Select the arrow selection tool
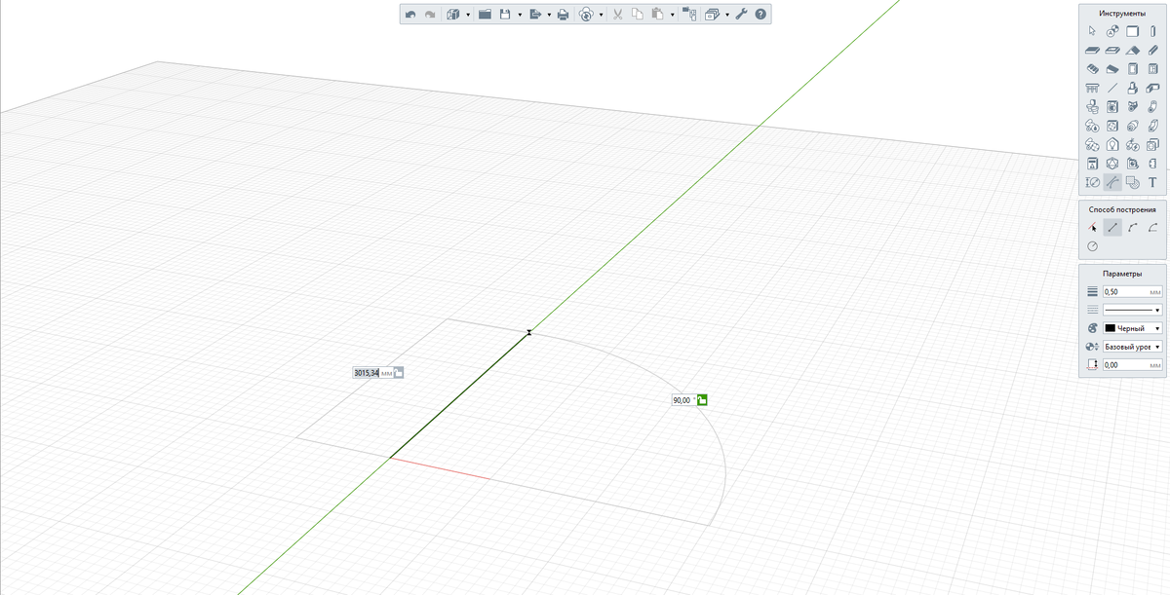 point(1092,31)
